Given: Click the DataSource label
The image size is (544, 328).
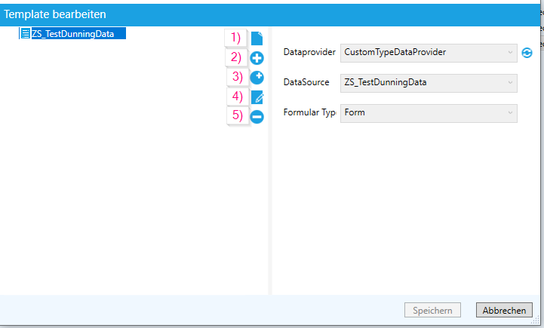Looking at the screenshot, I should pyautogui.click(x=306, y=82).
